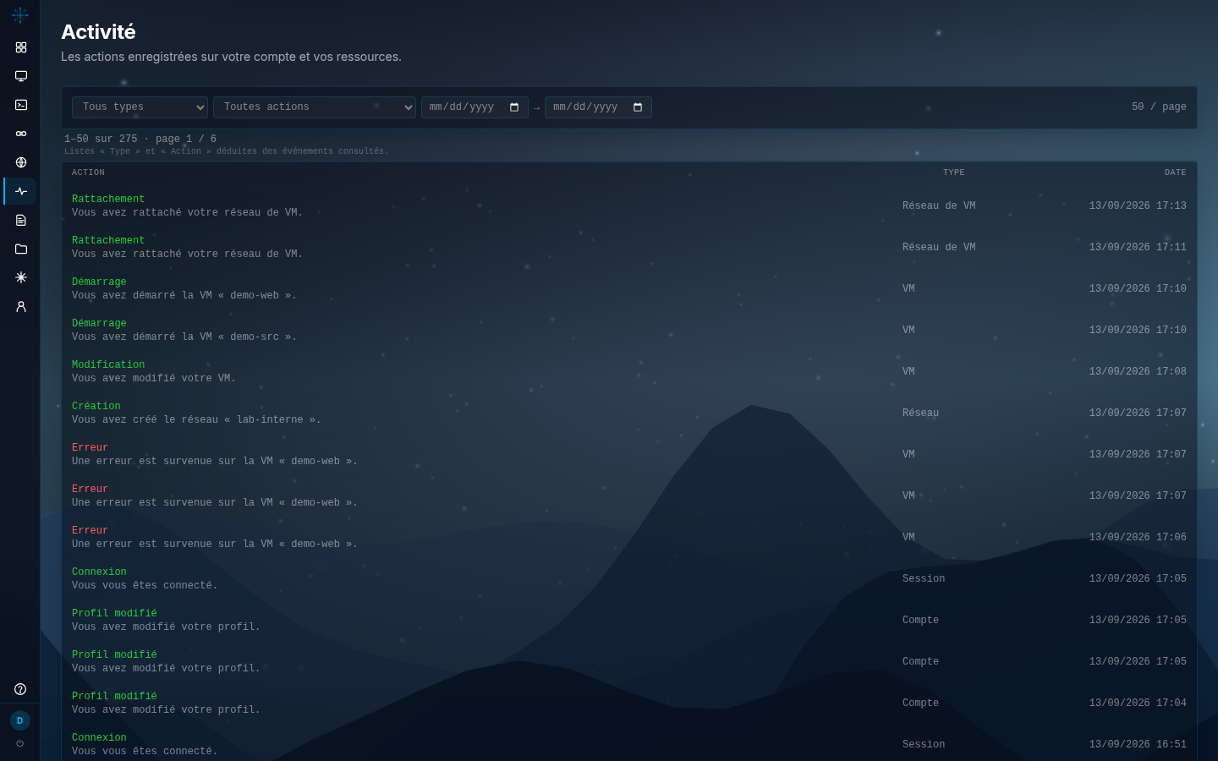Click the snowflake logo at top of sidebar
Image resolution: width=1218 pixels, height=761 pixels.
pos(20,15)
